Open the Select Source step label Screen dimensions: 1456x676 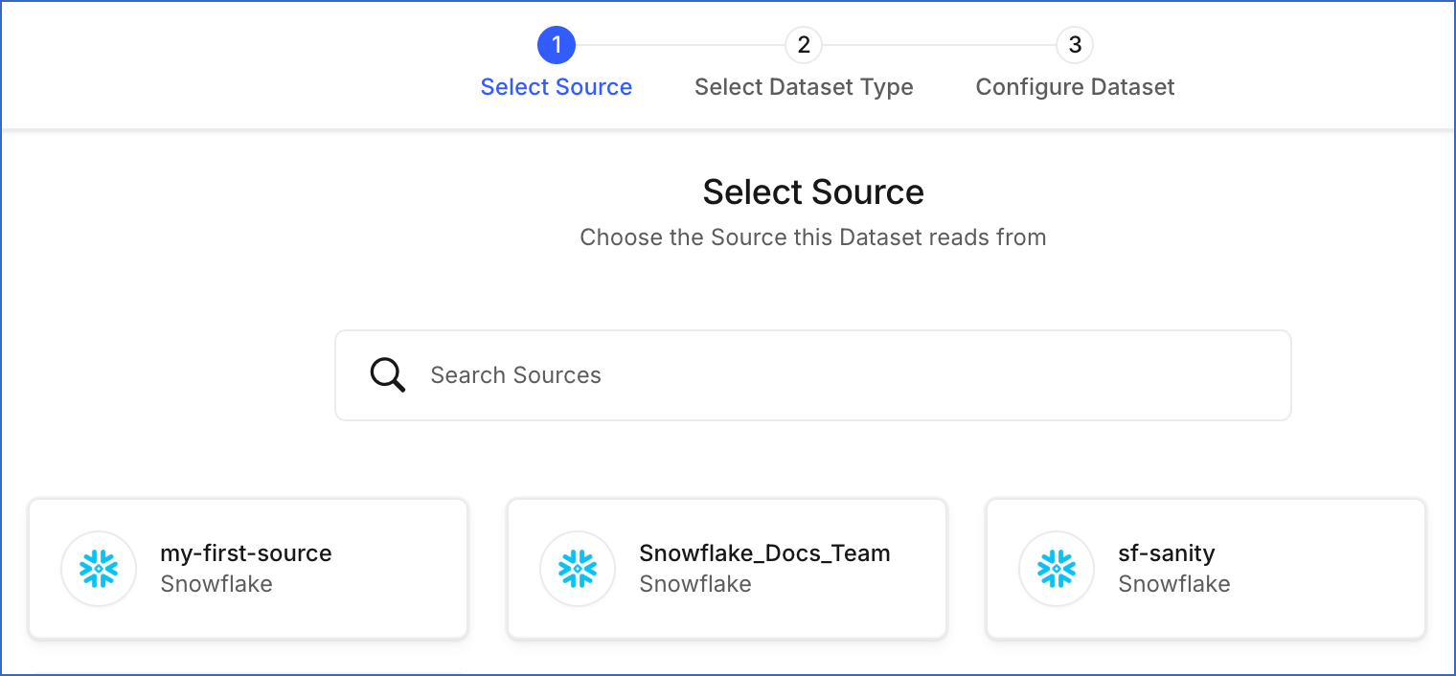[x=557, y=87]
